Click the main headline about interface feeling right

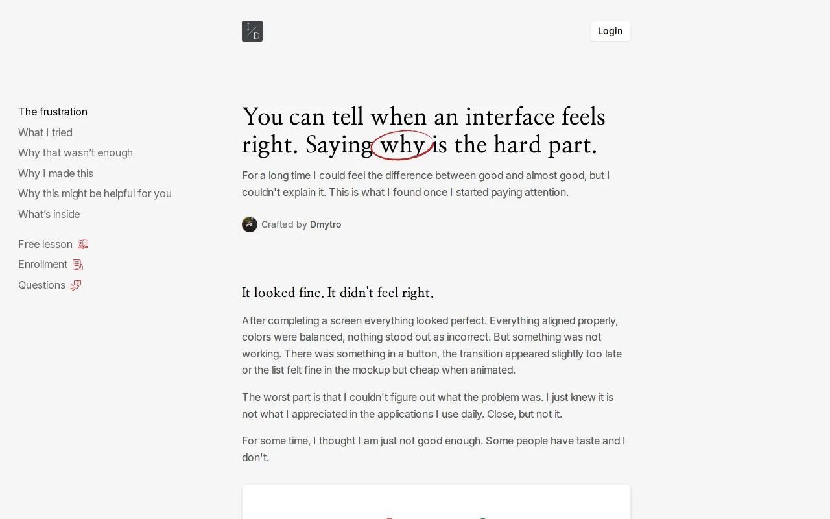pyautogui.click(x=423, y=131)
